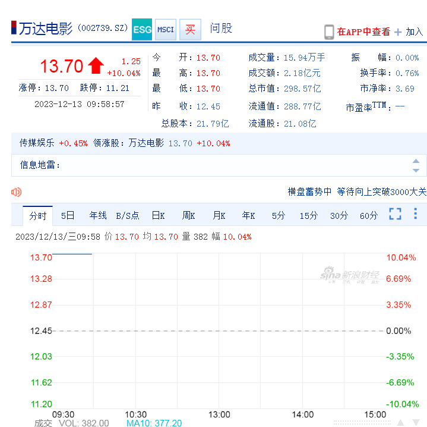Viewport: 427px width, 427px height.
Task: Select the 15分 chart tab
Action: tap(309, 216)
